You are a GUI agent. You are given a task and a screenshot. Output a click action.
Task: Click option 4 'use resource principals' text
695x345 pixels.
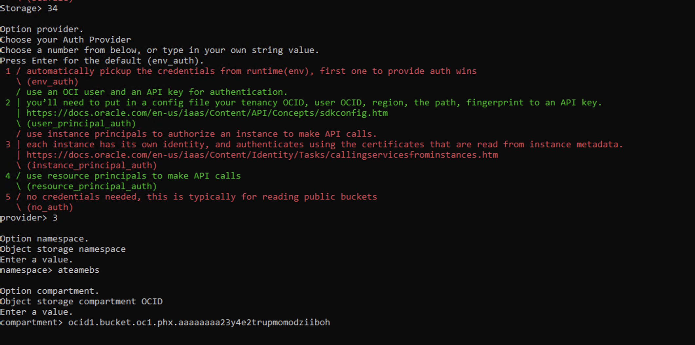coord(134,176)
